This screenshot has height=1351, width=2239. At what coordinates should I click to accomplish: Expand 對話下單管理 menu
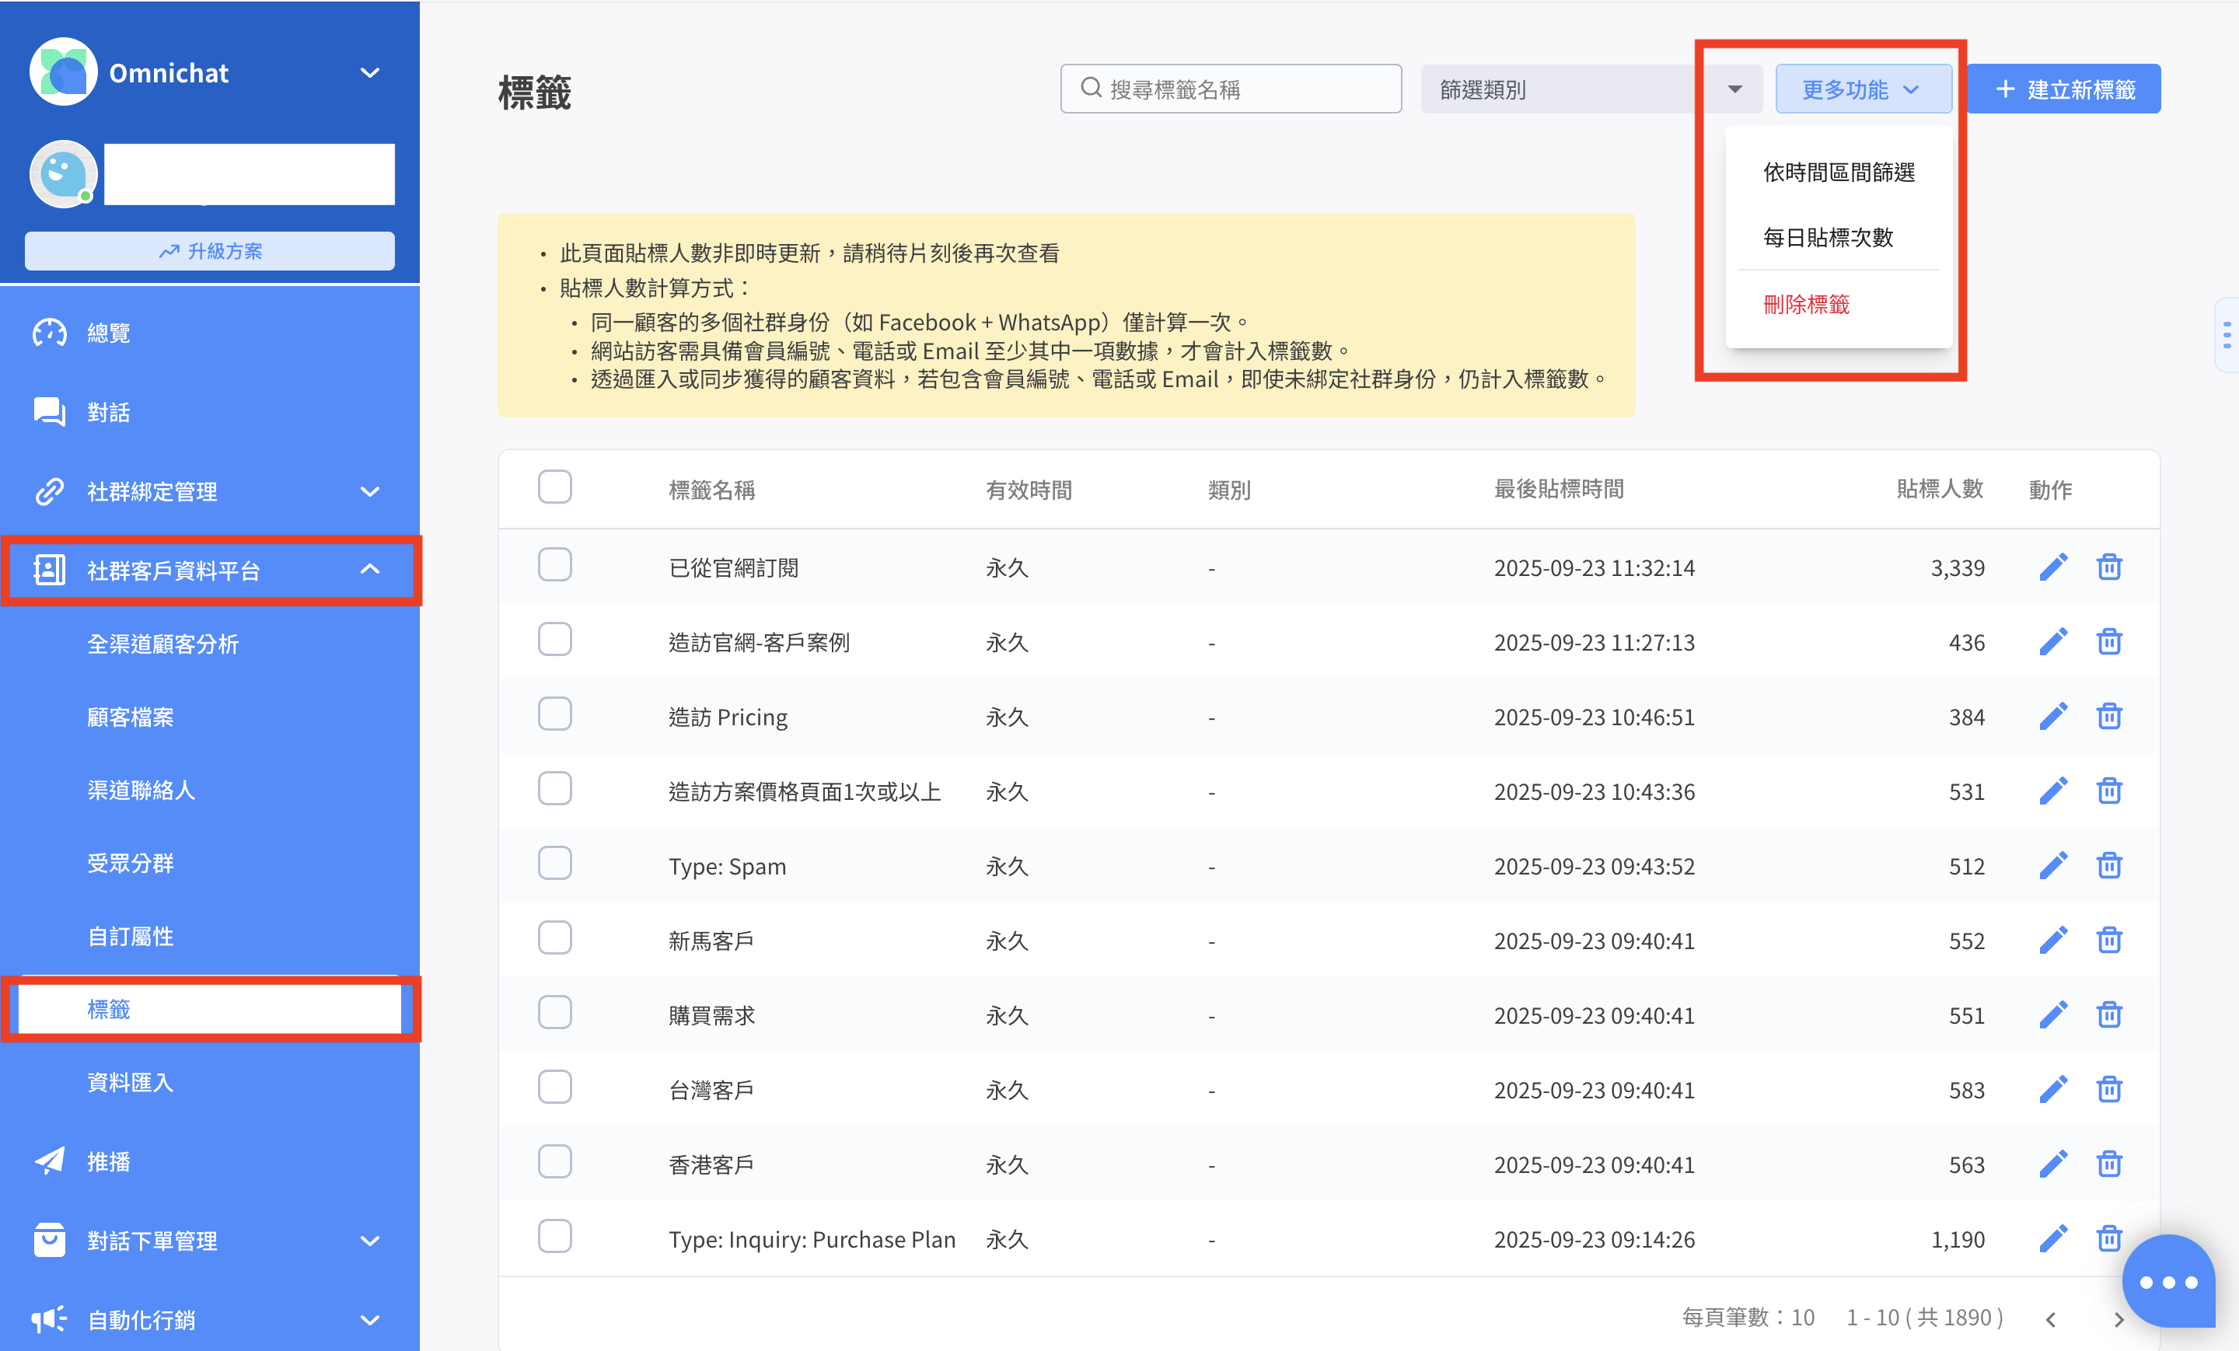(x=369, y=1240)
